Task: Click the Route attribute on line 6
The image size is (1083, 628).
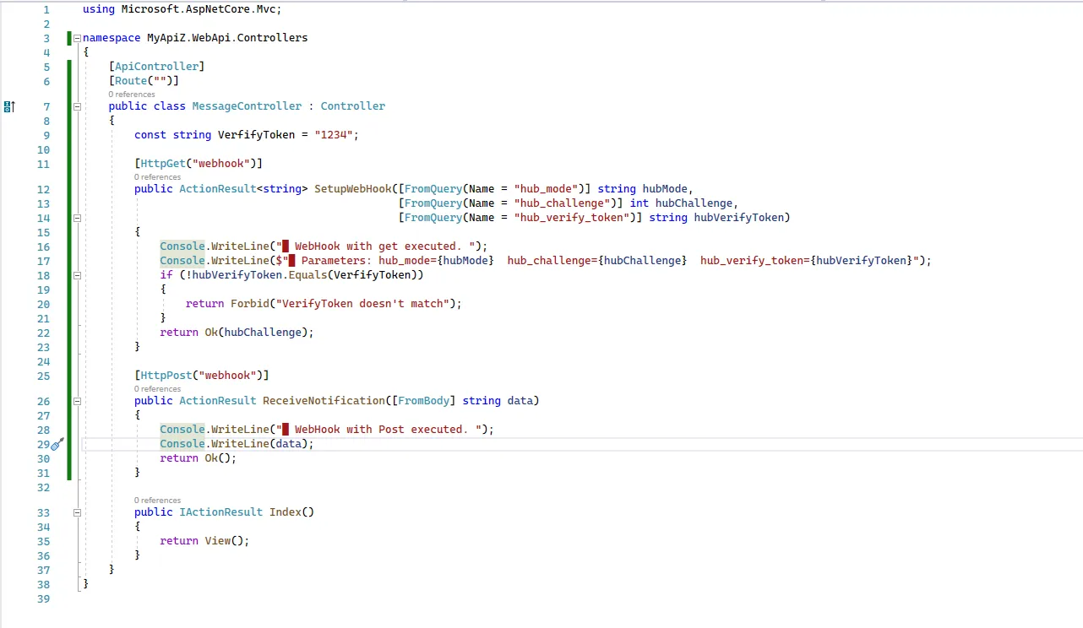Action: 131,81
